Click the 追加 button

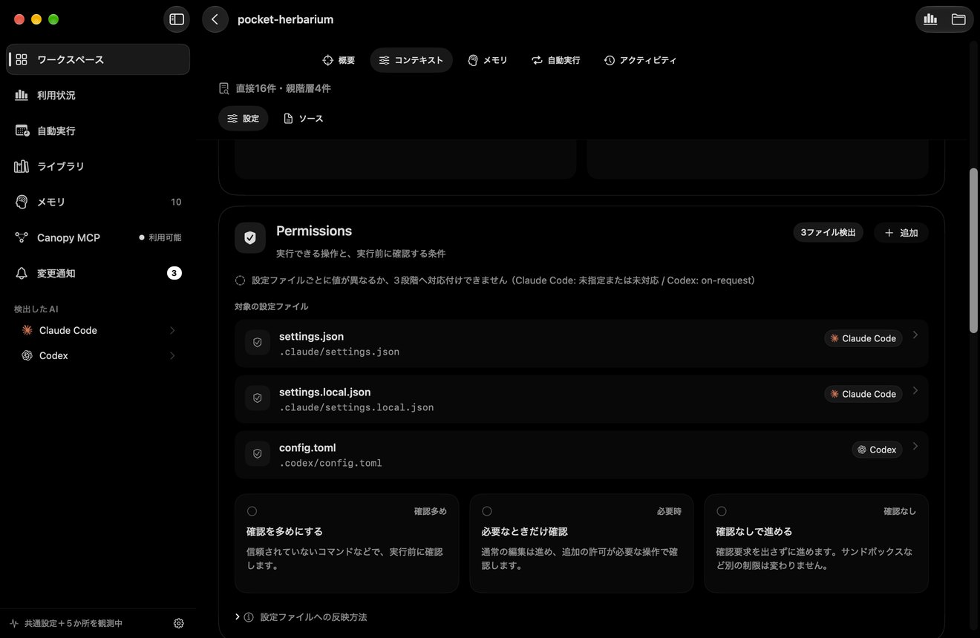tap(901, 233)
